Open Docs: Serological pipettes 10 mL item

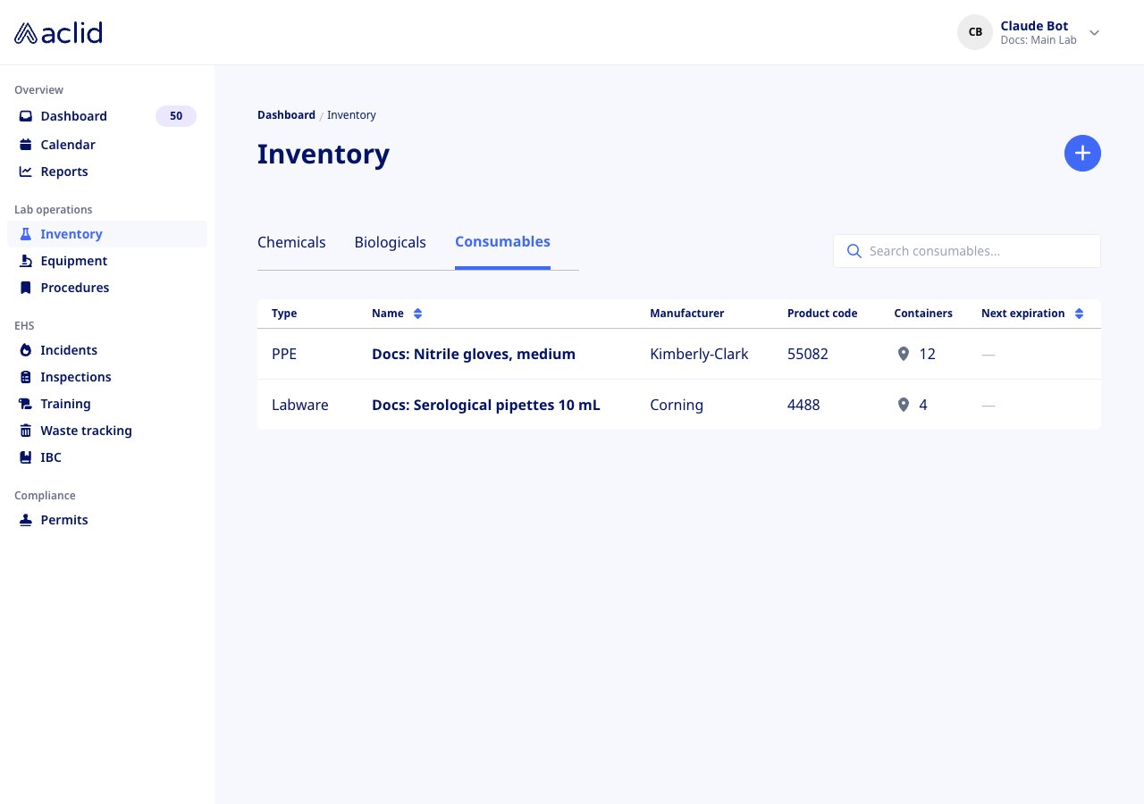click(486, 405)
